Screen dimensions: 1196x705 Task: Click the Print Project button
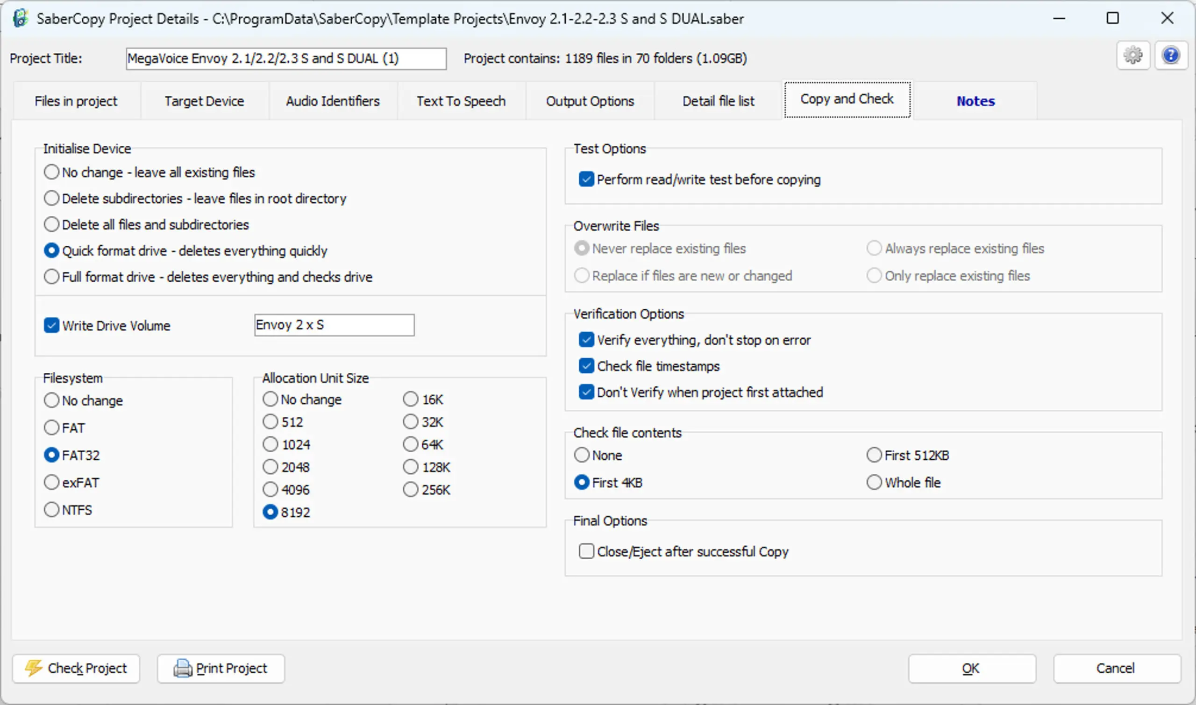coord(221,669)
